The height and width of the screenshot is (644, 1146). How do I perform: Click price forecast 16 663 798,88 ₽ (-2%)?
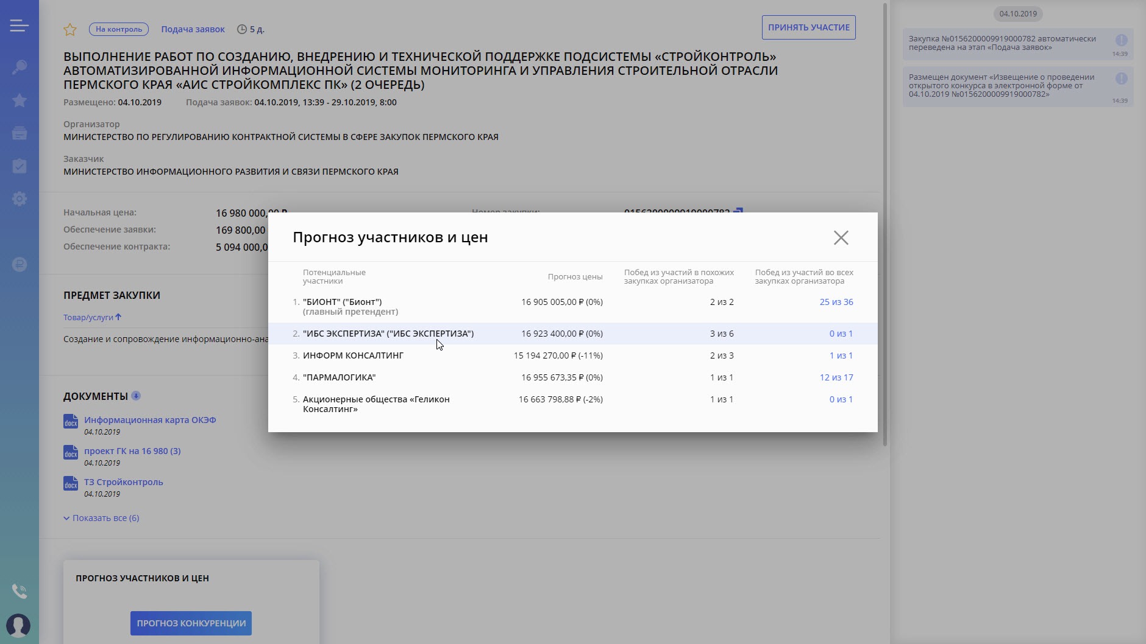coord(561,399)
